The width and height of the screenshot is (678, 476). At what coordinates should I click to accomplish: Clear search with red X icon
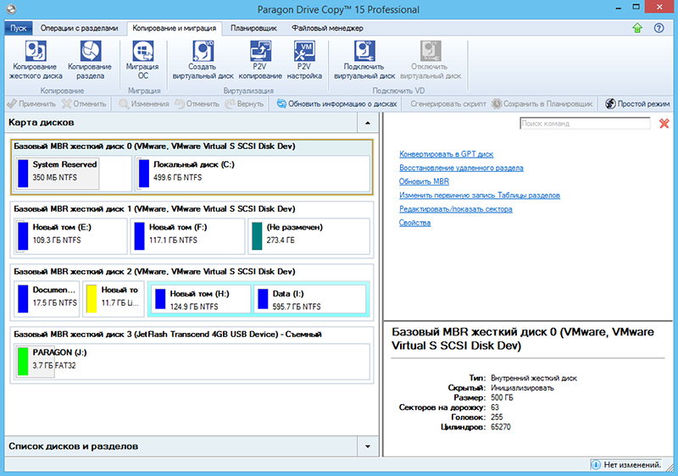pyautogui.click(x=664, y=124)
